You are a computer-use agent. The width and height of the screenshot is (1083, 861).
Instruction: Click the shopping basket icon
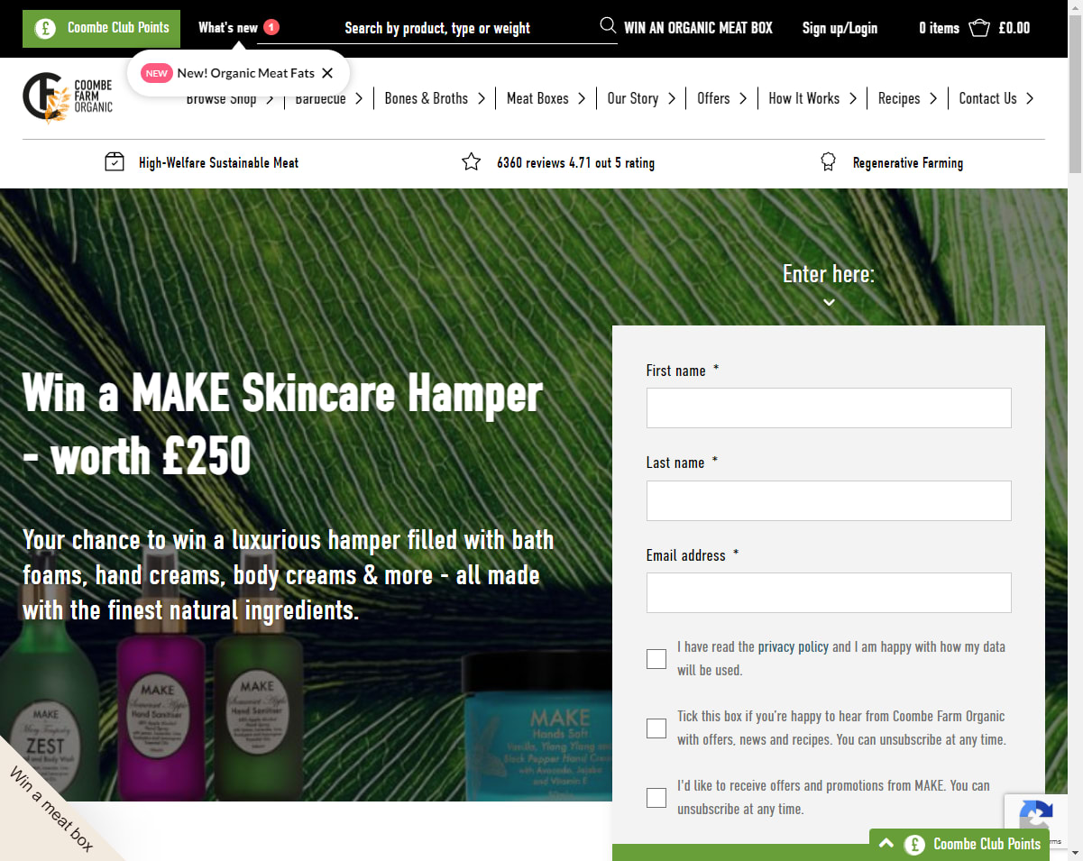(977, 27)
